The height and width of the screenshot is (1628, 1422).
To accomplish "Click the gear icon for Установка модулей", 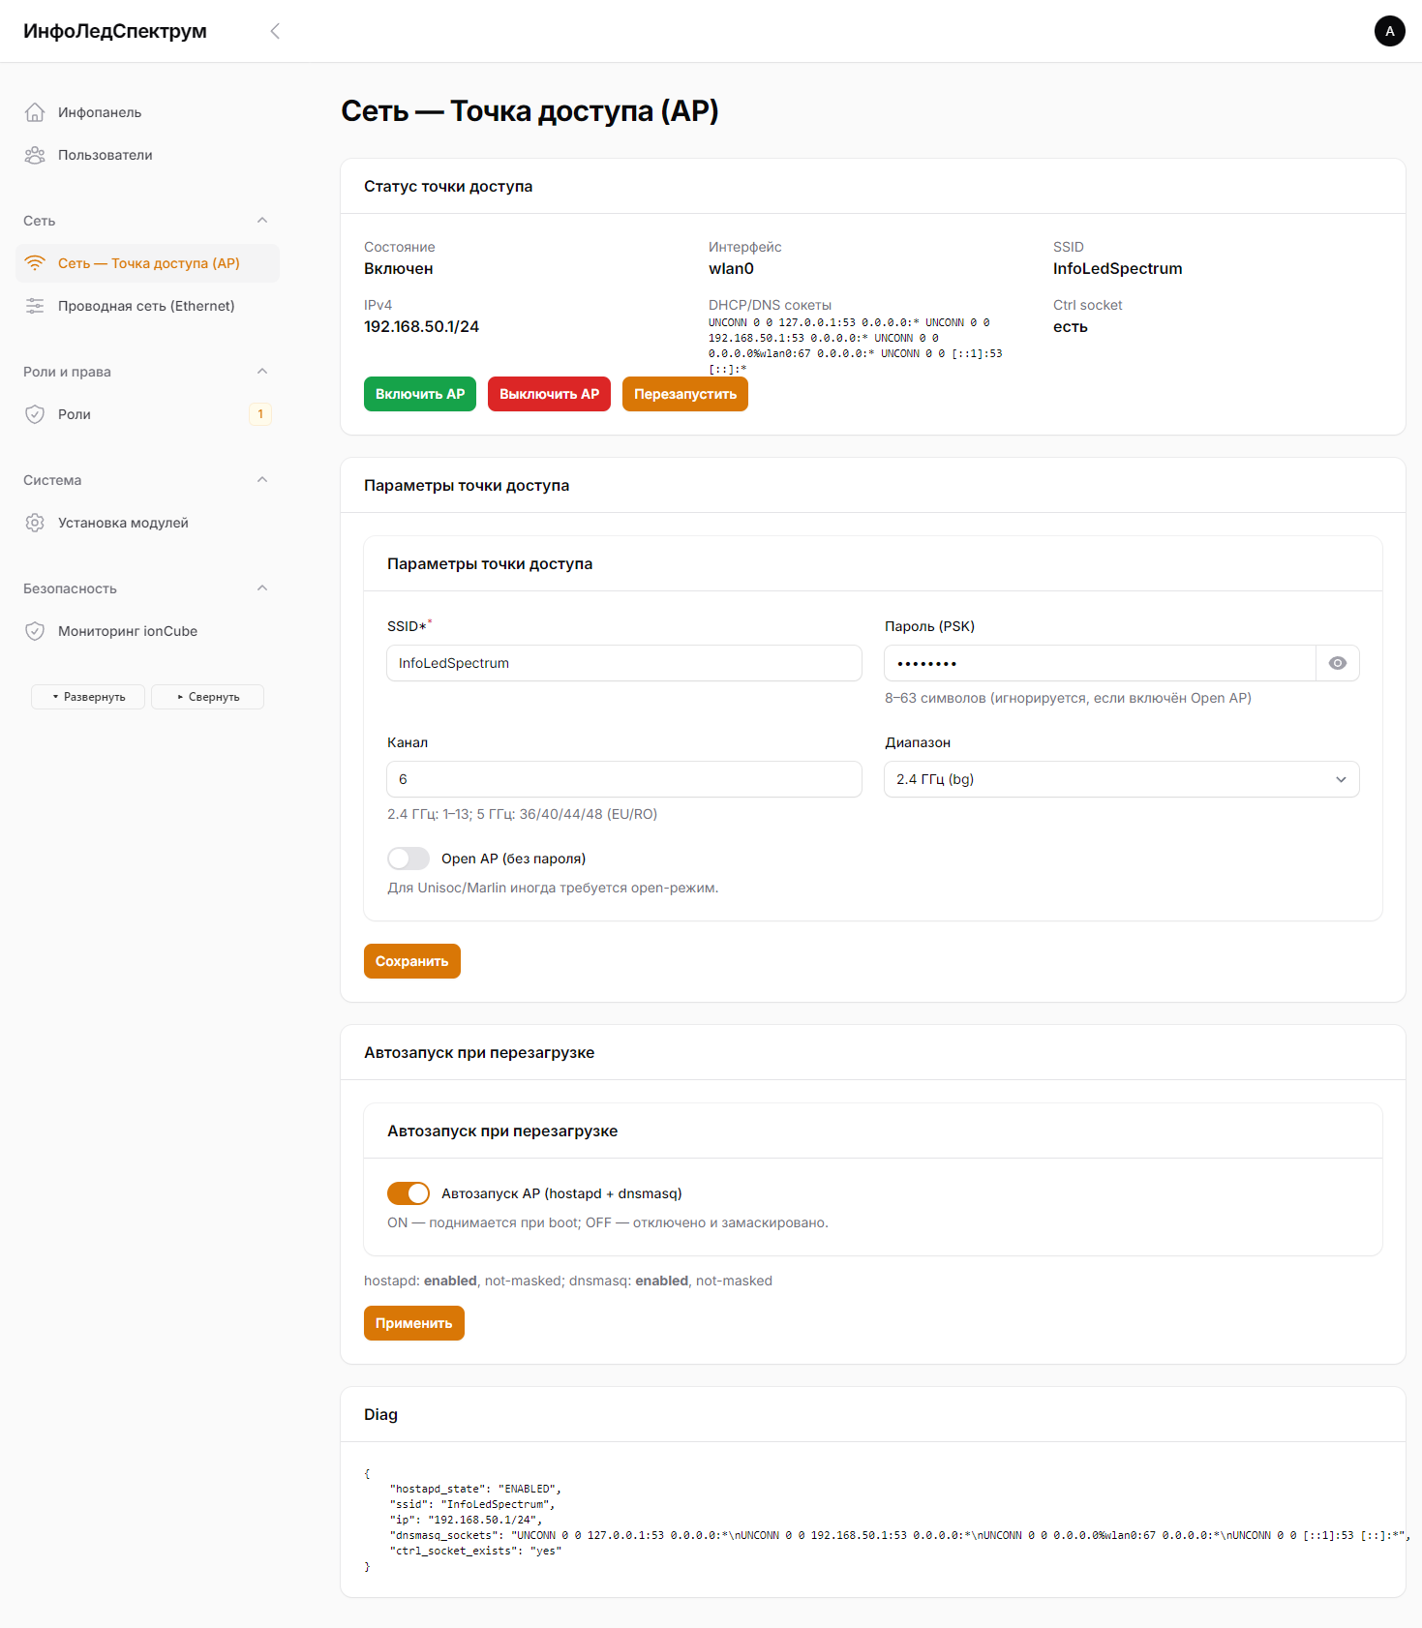I will (x=35, y=523).
